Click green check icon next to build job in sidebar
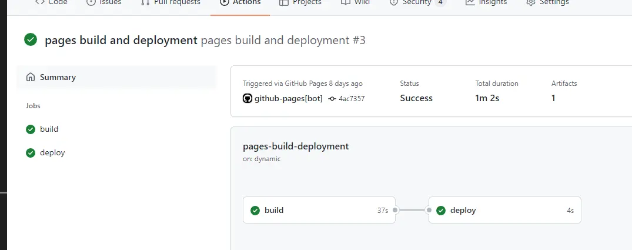The width and height of the screenshot is (632, 250). pyautogui.click(x=31, y=129)
